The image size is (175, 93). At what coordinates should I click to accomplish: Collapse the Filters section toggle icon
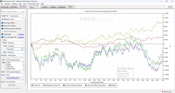tap(2, 40)
